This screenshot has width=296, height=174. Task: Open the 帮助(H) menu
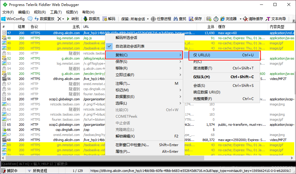pyautogui.click(x=88, y=12)
